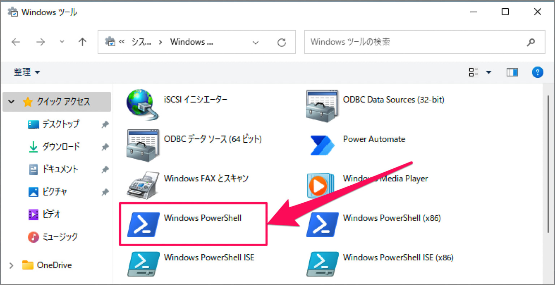Viewport: 555px width, 285px height.
Task: Click the OneDrive folder icon
Action: tap(28, 265)
